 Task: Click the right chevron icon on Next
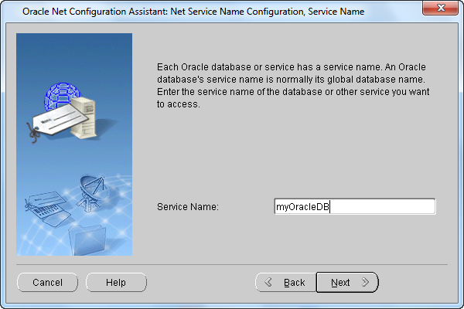click(x=366, y=282)
